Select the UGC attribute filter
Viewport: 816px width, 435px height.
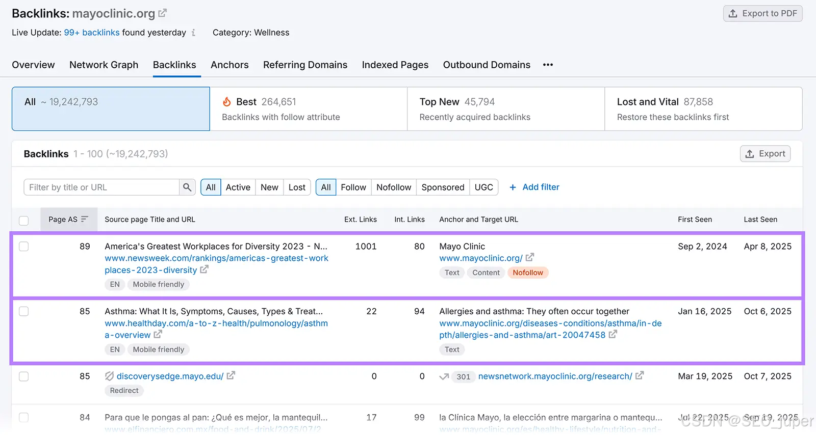(484, 187)
